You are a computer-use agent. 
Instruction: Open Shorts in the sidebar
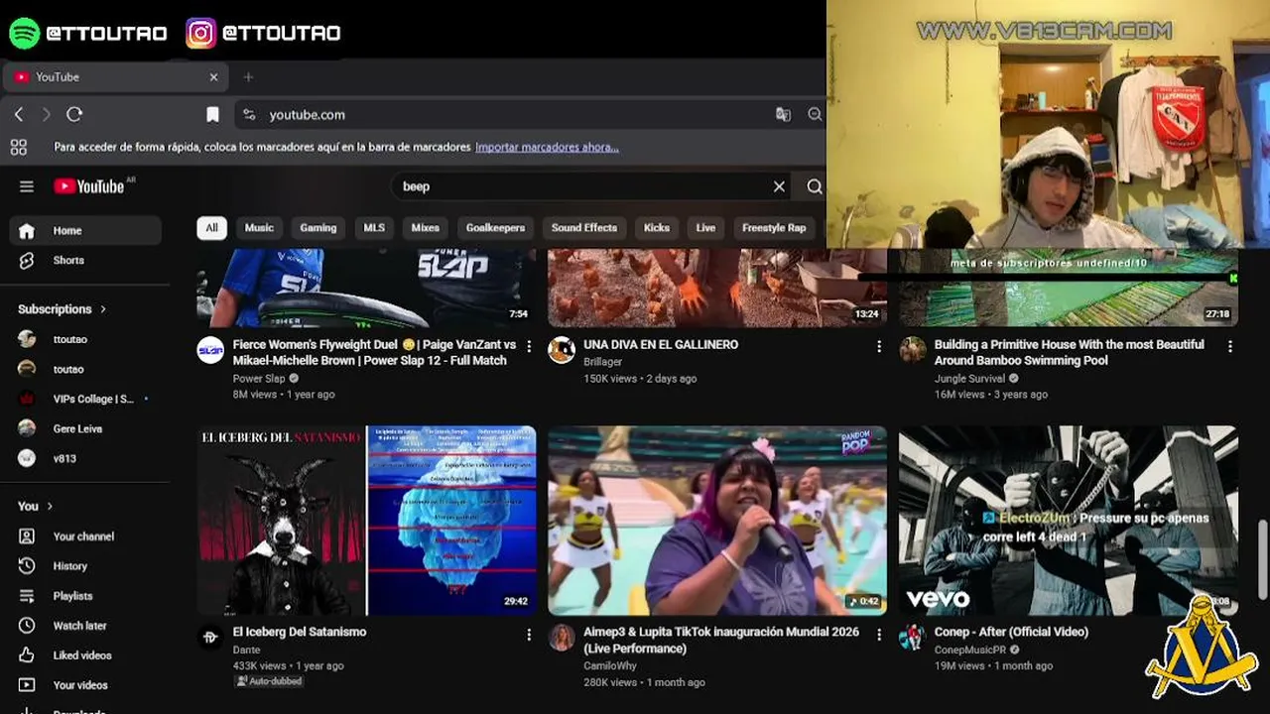point(85,260)
